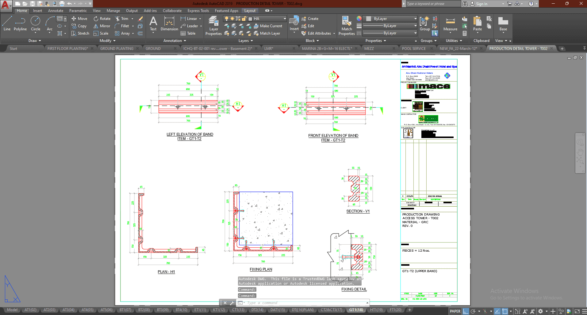Switch to the Annotate ribbon tab
Image resolution: width=587 pixels, height=315 pixels.
tap(56, 11)
